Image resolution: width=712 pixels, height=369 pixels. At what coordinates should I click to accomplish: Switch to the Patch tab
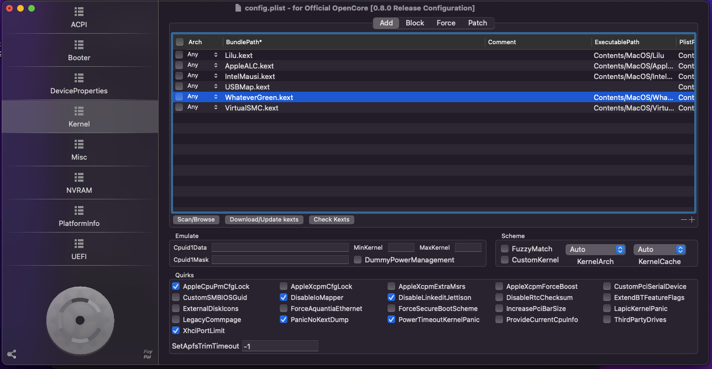[x=478, y=23]
